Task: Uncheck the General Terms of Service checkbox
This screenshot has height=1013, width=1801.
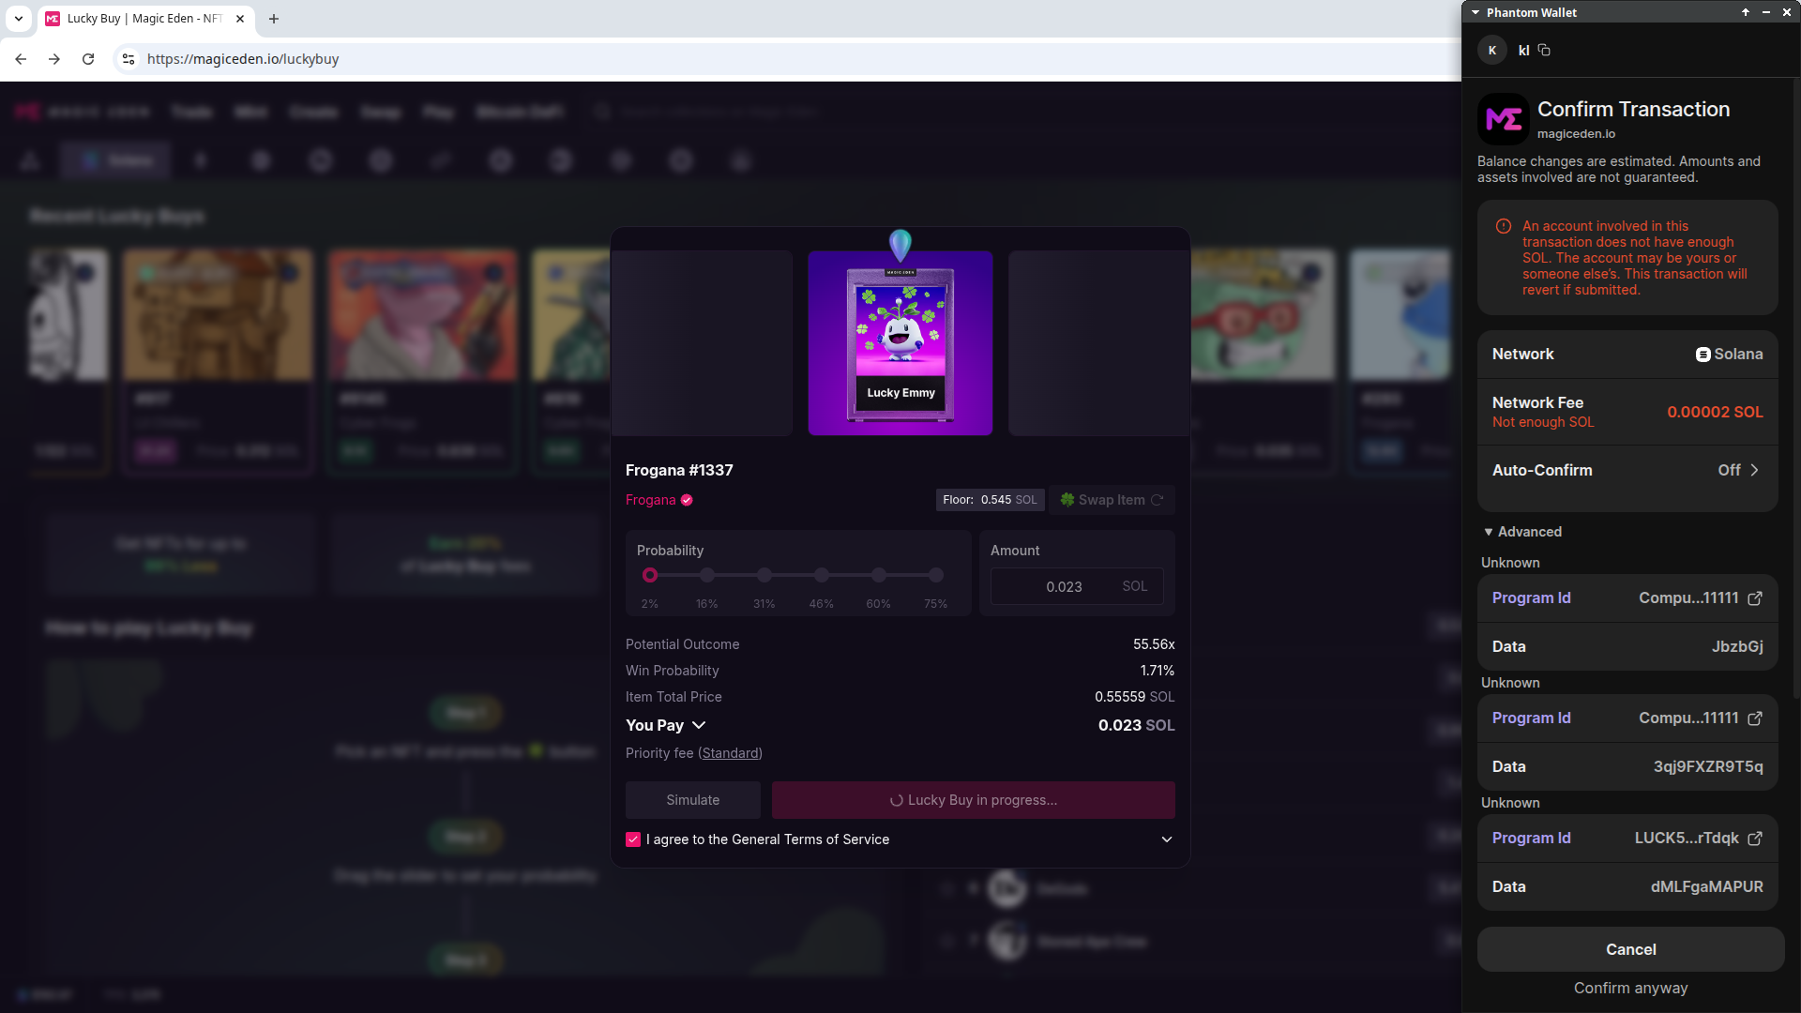Action: click(633, 839)
